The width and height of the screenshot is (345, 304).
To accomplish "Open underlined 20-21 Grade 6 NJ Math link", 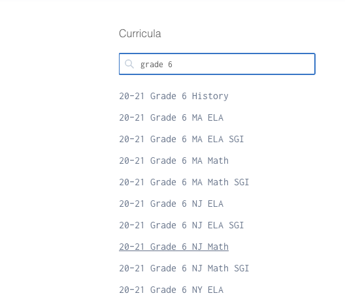I will tap(174, 247).
